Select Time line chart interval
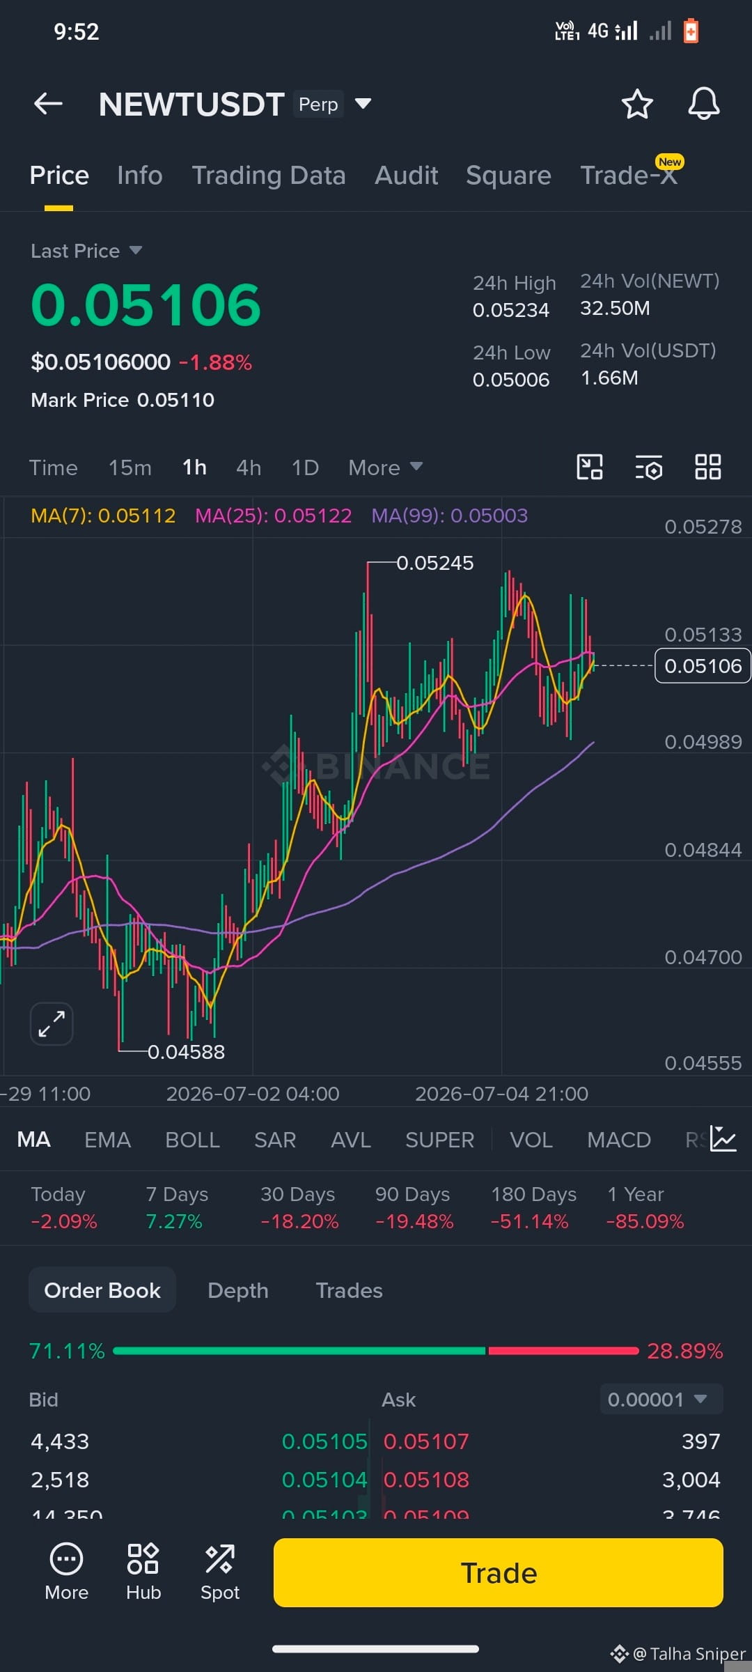752x1672 pixels. (x=53, y=467)
